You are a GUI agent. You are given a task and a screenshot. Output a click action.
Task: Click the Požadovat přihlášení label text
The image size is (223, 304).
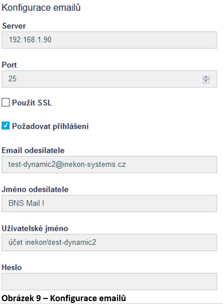click(x=50, y=126)
